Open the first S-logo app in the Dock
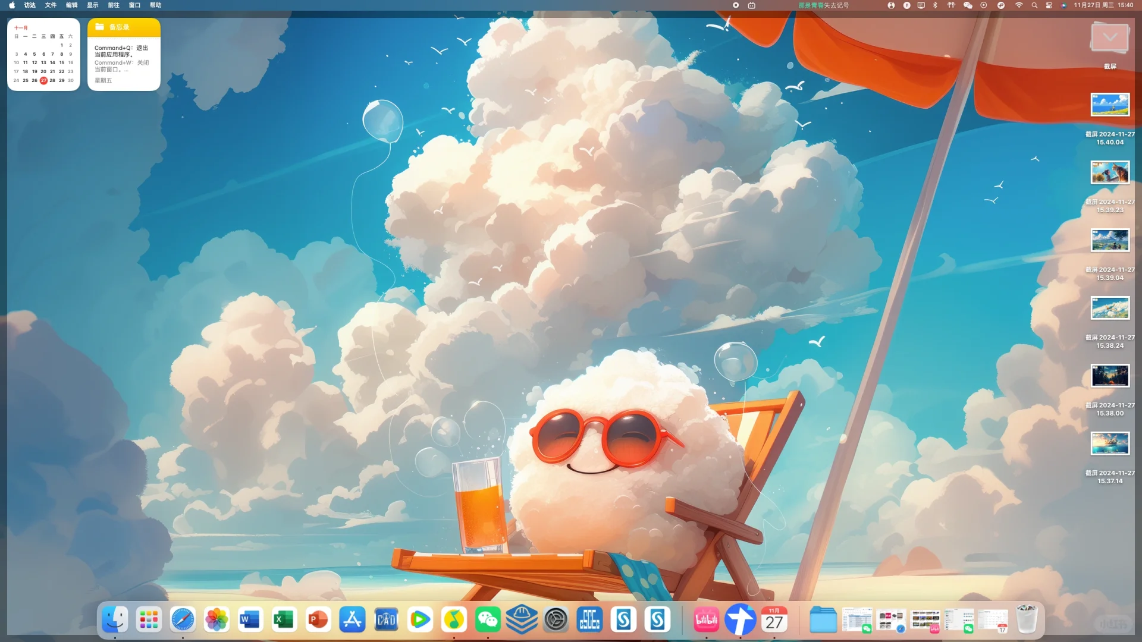The image size is (1142, 642). coord(623,620)
